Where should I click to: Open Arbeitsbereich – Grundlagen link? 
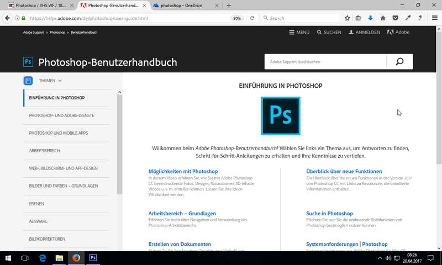(x=182, y=214)
